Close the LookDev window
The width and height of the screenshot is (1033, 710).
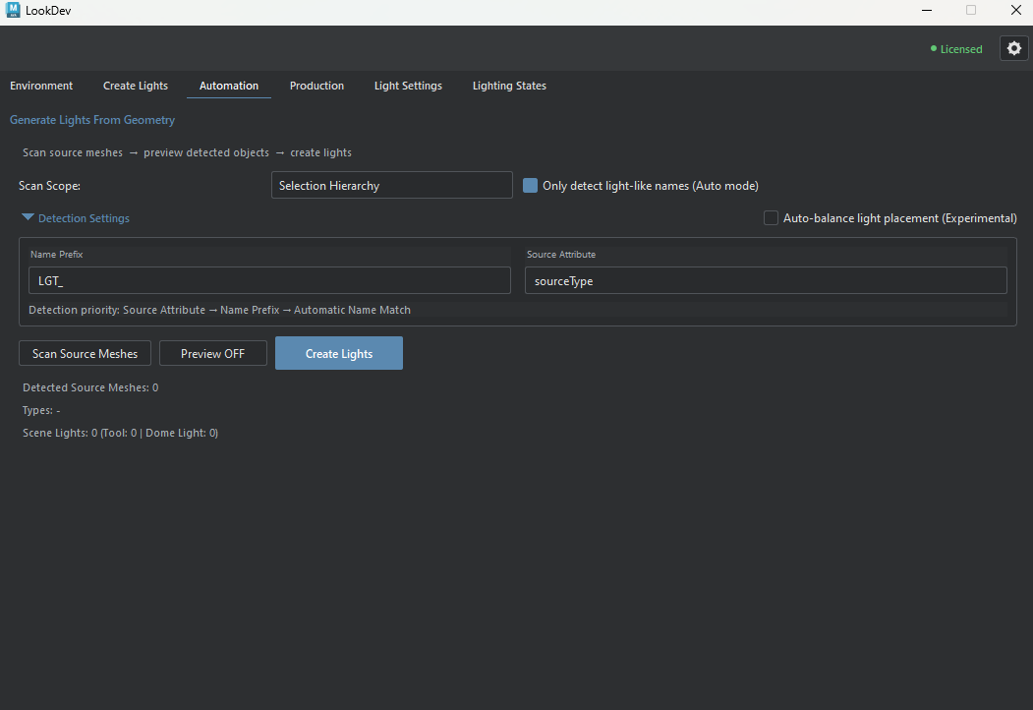point(1016,10)
